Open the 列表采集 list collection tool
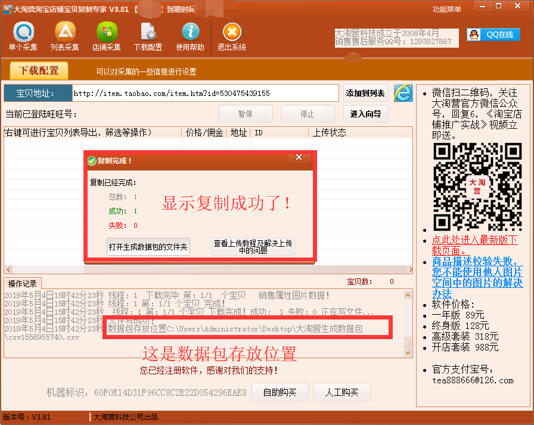This screenshot has height=425, width=534. (x=65, y=36)
